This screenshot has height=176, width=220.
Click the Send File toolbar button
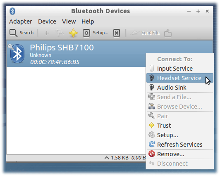tap(145, 33)
